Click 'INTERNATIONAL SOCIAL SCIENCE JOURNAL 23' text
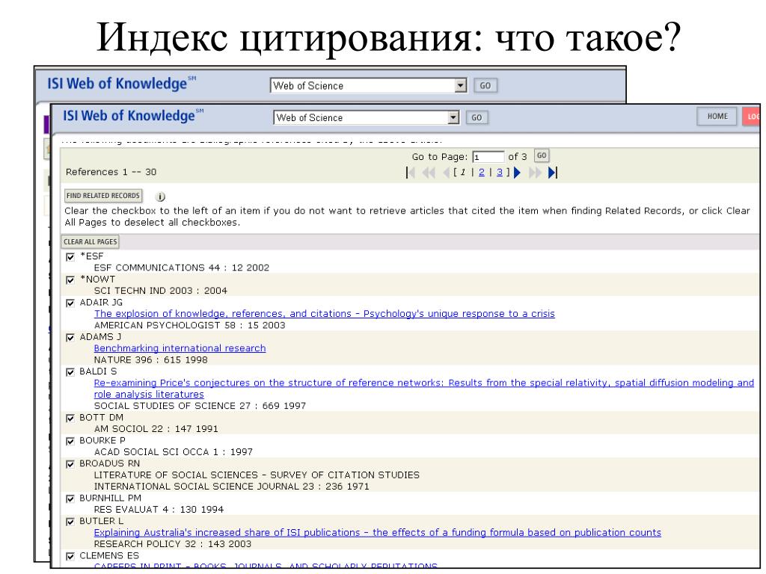766x574 pixels. [x=203, y=486]
